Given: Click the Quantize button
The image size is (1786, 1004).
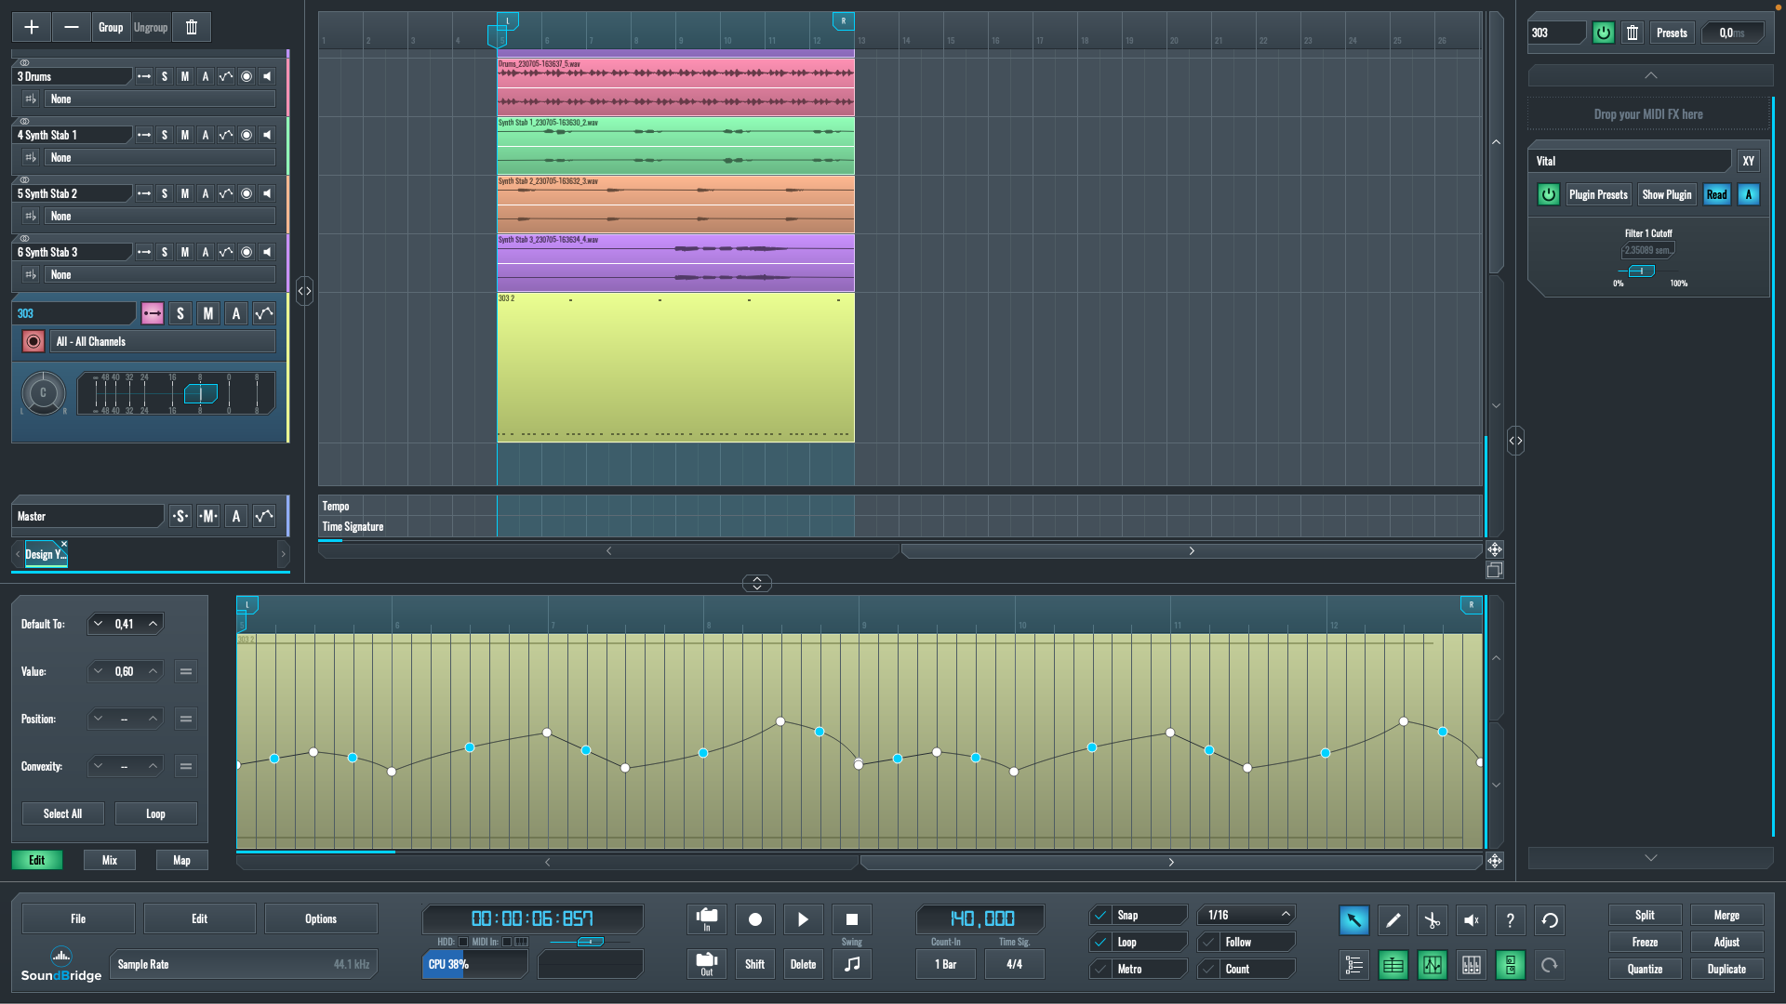Looking at the screenshot, I should click(1645, 969).
